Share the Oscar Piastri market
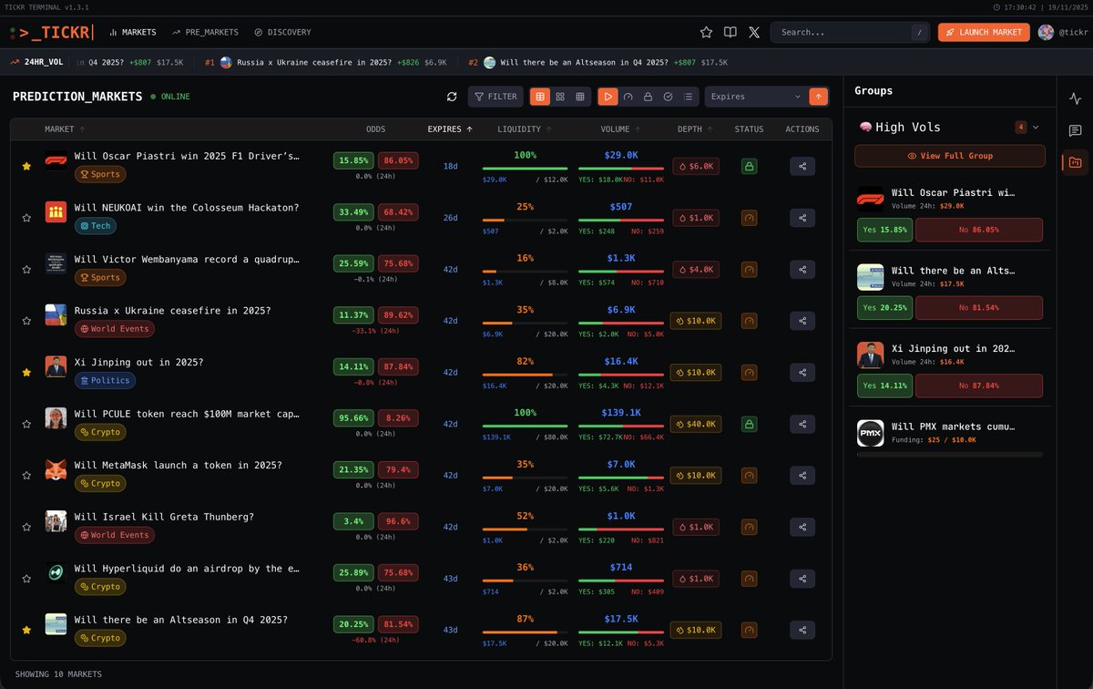Viewport: 1093px width, 689px height. tap(802, 166)
